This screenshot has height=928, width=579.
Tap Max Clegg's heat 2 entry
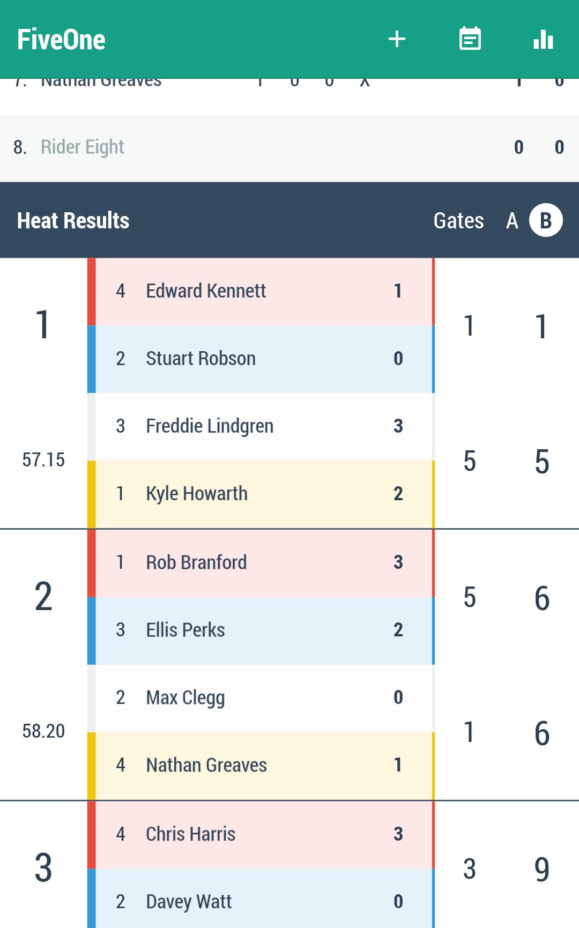pyautogui.click(x=261, y=697)
